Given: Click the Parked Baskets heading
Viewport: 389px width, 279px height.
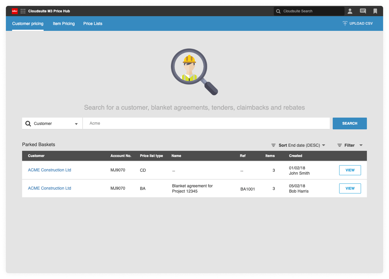Looking at the screenshot, I should point(39,144).
